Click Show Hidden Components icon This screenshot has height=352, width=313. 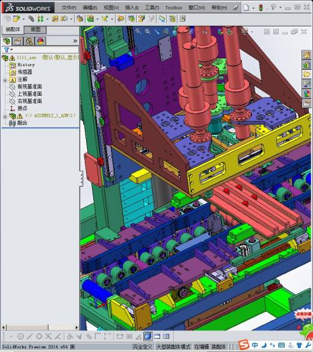(x=79, y=19)
